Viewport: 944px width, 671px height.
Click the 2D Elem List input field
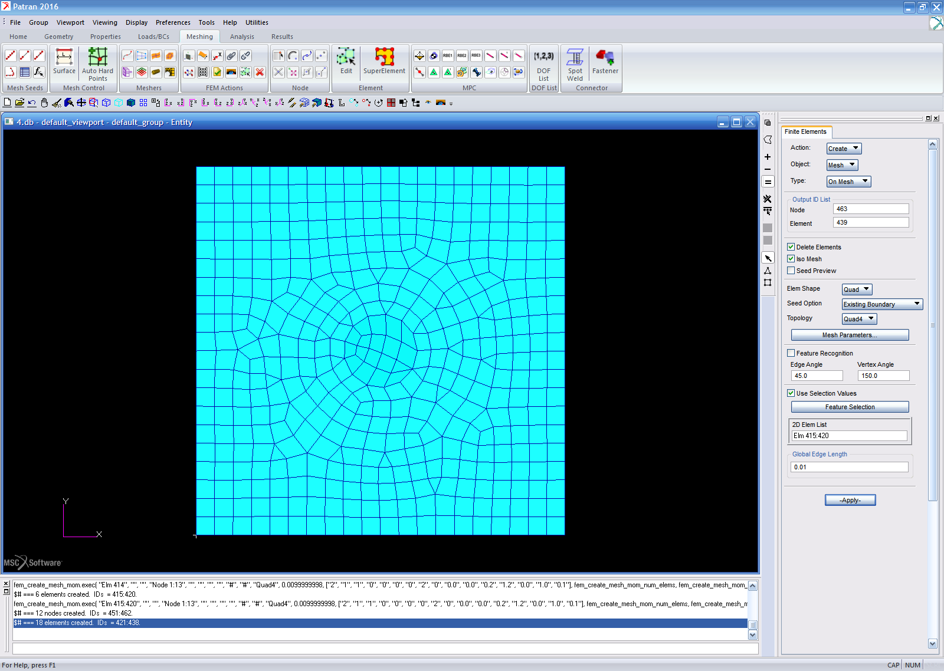pos(849,436)
